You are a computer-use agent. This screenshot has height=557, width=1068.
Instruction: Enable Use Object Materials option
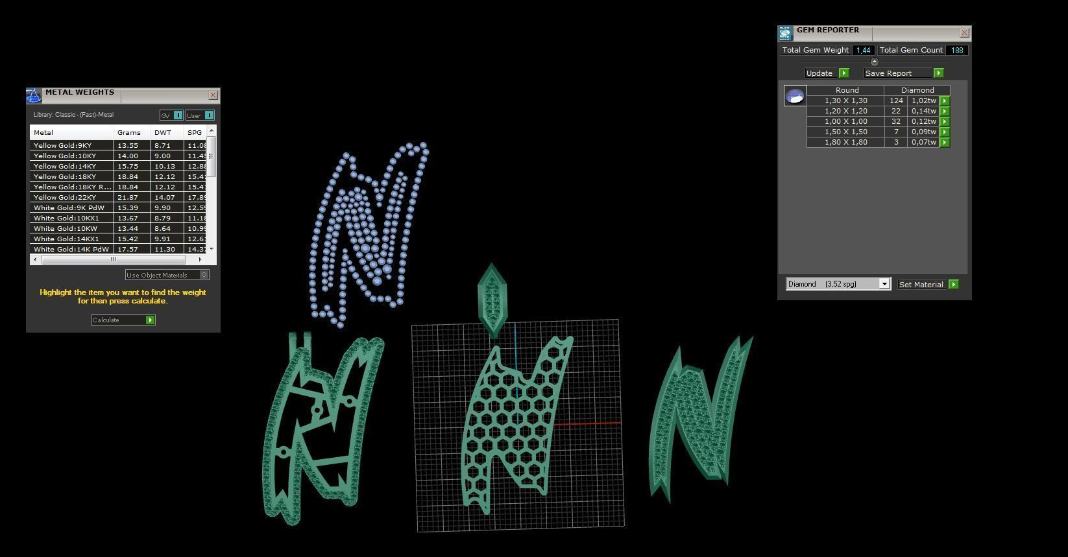coord(204,275)
